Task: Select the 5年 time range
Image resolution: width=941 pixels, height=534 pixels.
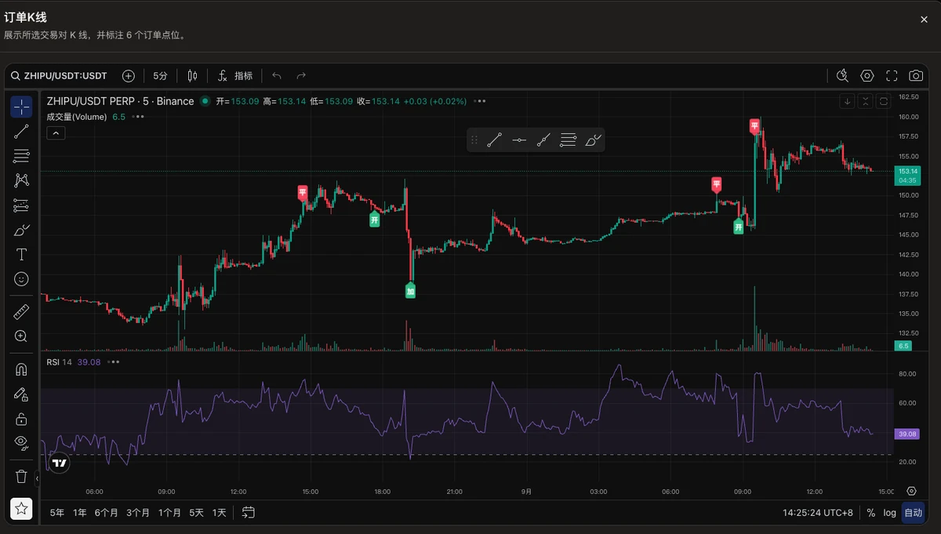Action: [57, 513]
